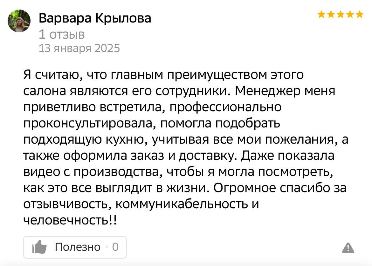Viewport: 372px width, 266px height.
Task: Click the reviewer name Варвара Крылова
Action: 95,19
